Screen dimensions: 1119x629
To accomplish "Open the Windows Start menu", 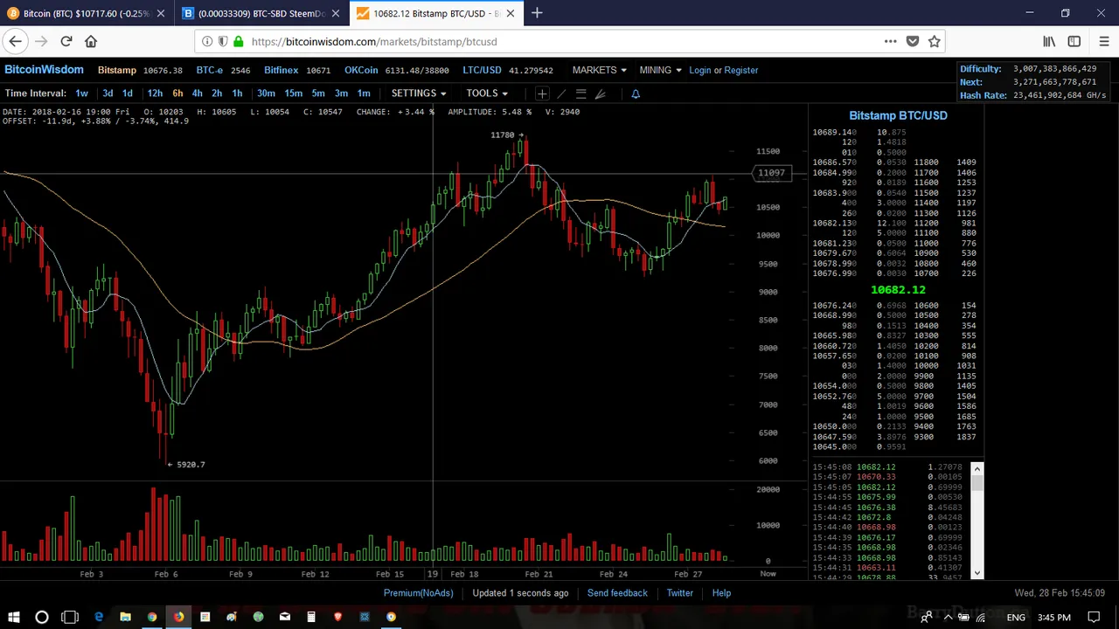I will [14, 618].
